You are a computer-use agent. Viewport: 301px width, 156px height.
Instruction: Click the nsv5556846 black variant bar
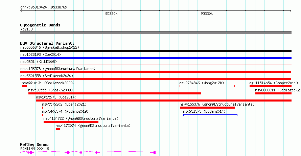pyautogui.click(x=156, y=51)
